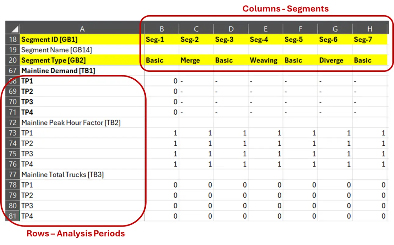Select the Seg-7 cell
This screenshot has height=245, width=394.
click(x=370, y=39)
